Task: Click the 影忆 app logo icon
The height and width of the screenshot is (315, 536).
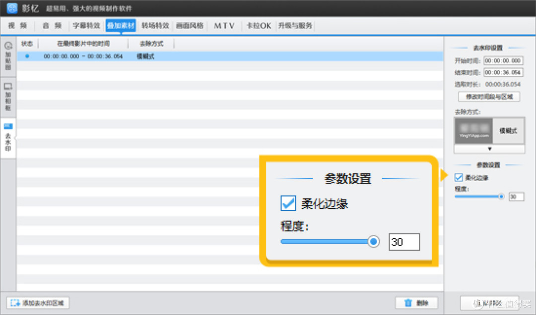Action: pos(12,8)
